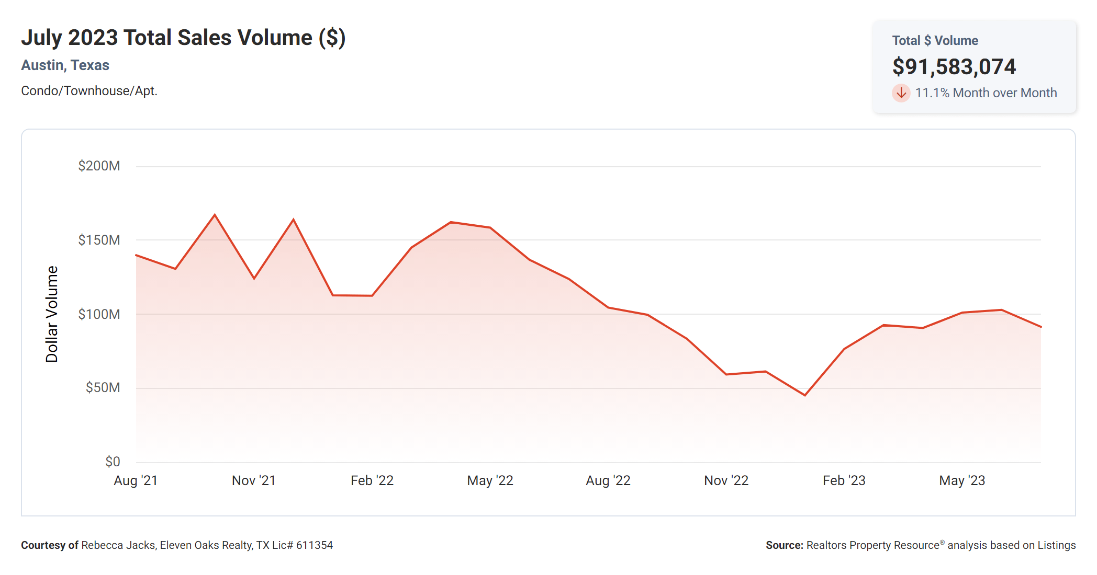
Task: Click the 11.1% Month over Month text
Action: pos(986,93)
